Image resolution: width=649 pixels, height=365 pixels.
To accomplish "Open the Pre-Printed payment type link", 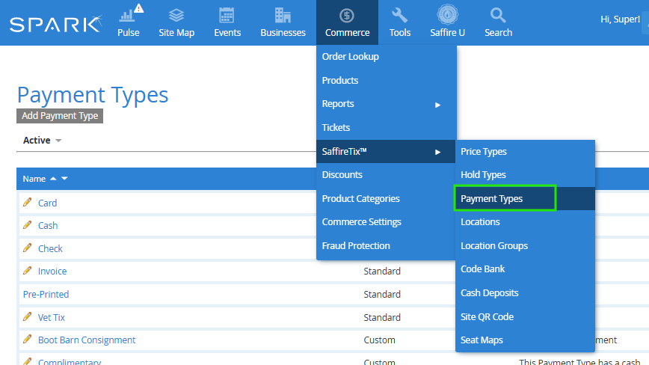I will pyautogui.click(x=46, y=294).
